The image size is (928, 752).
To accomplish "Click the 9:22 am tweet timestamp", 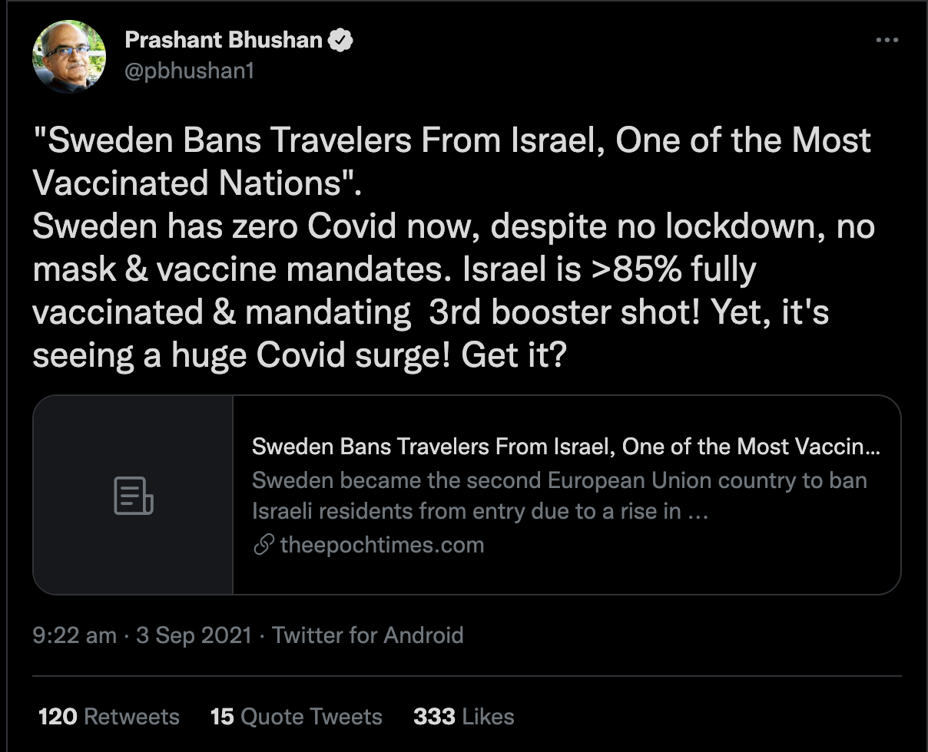I will (75, 635).
